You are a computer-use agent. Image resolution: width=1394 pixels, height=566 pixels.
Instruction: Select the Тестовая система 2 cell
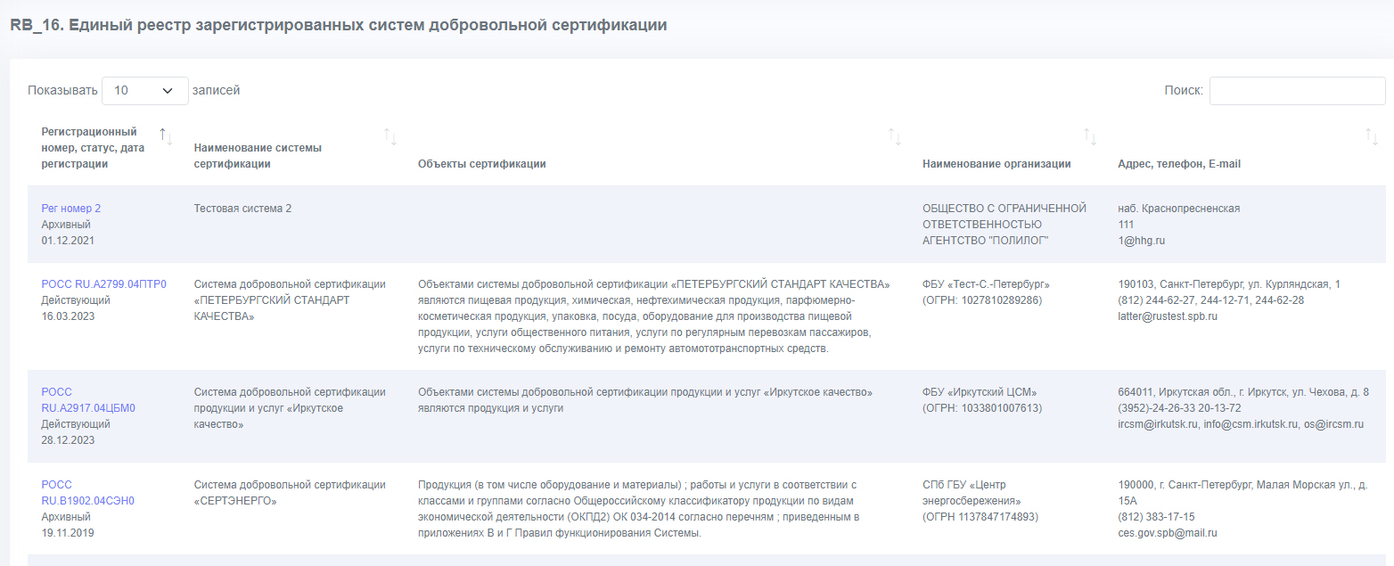243,209
